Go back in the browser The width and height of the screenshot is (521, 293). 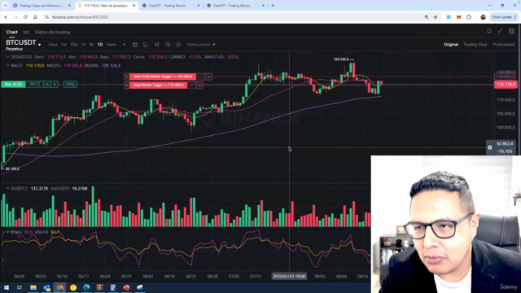[x=6, y=17]
